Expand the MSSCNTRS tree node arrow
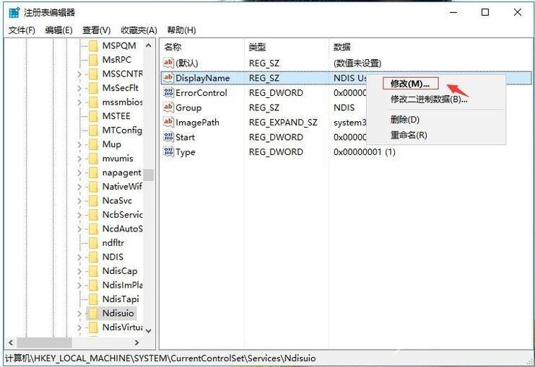This screenshot has height=367, width=535. point(79,74)
